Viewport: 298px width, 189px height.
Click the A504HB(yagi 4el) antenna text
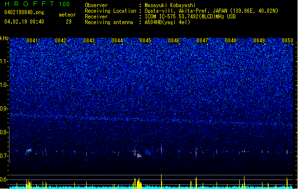[x=167, y=22]
